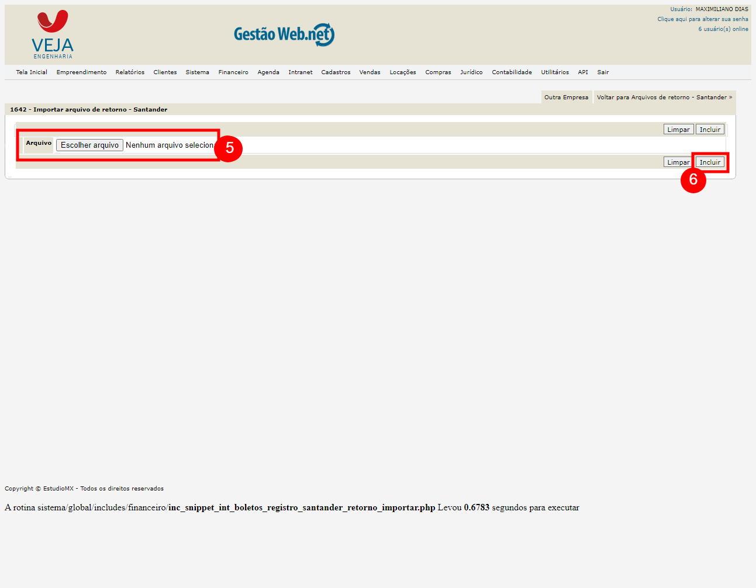756x588 pixels.
Task: View the 6 usuário(s) online link
Action: (x=723, y=29)
